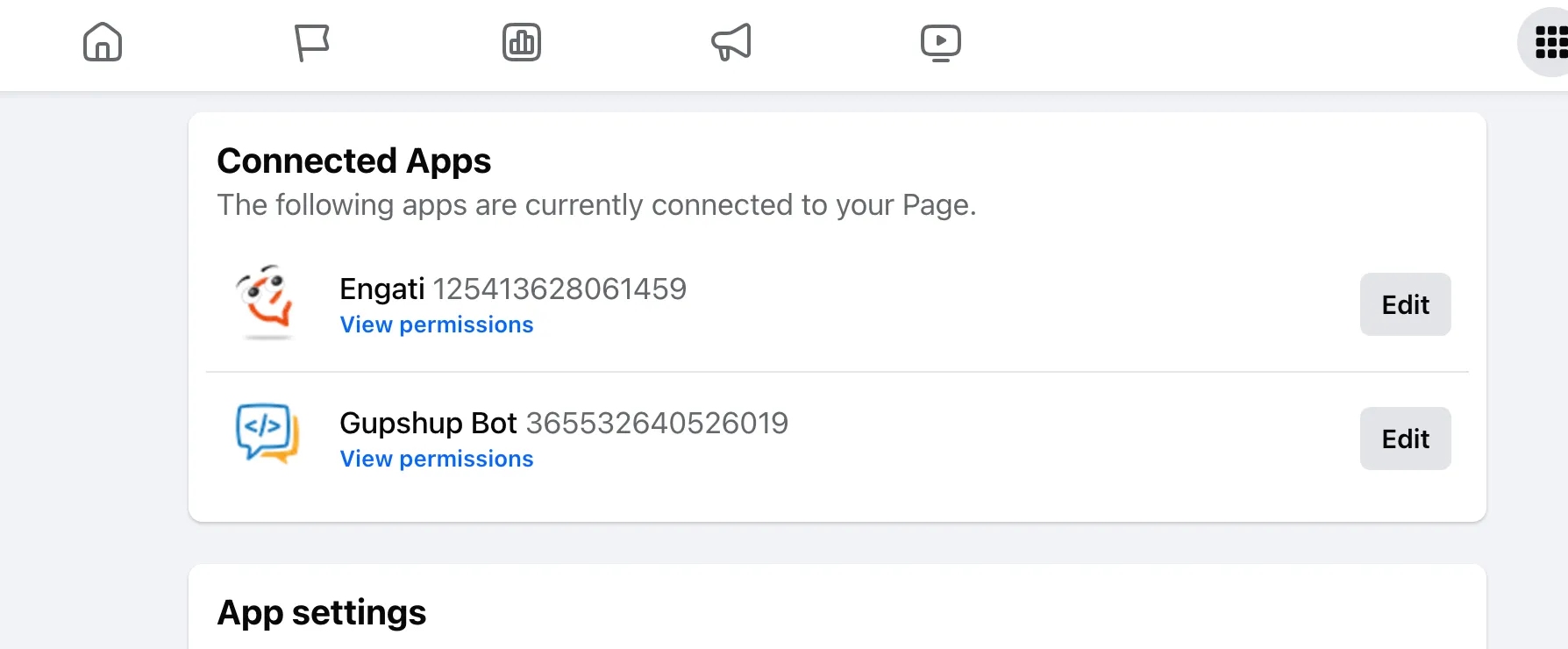1568x649 pixels.
Task: Click the Engati app logo
Action: [264, 302]
